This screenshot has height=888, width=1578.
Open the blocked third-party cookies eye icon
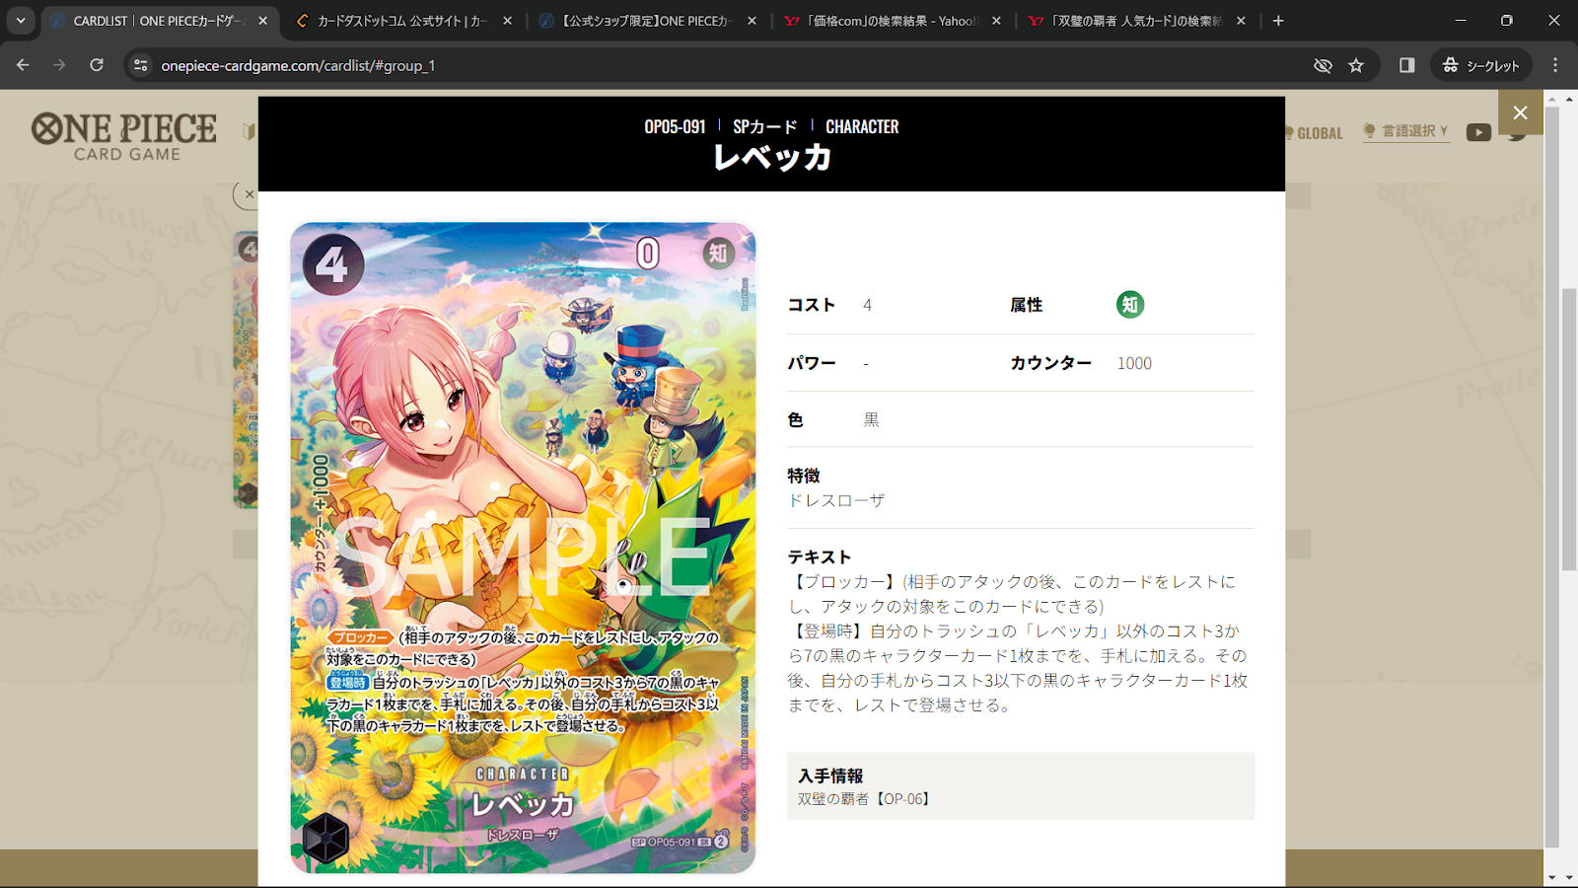pyautogui.click(x=1323, y=65)
